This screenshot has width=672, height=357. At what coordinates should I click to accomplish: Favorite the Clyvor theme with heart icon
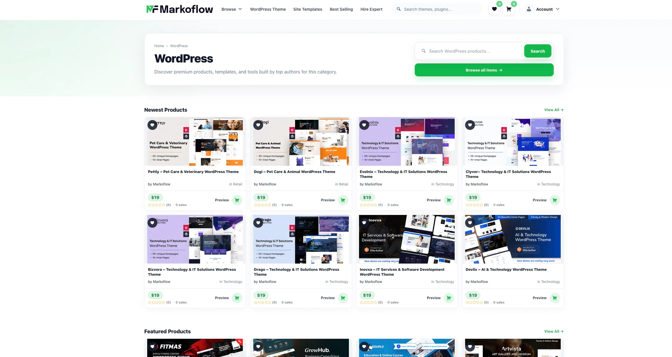click(470, 125)
